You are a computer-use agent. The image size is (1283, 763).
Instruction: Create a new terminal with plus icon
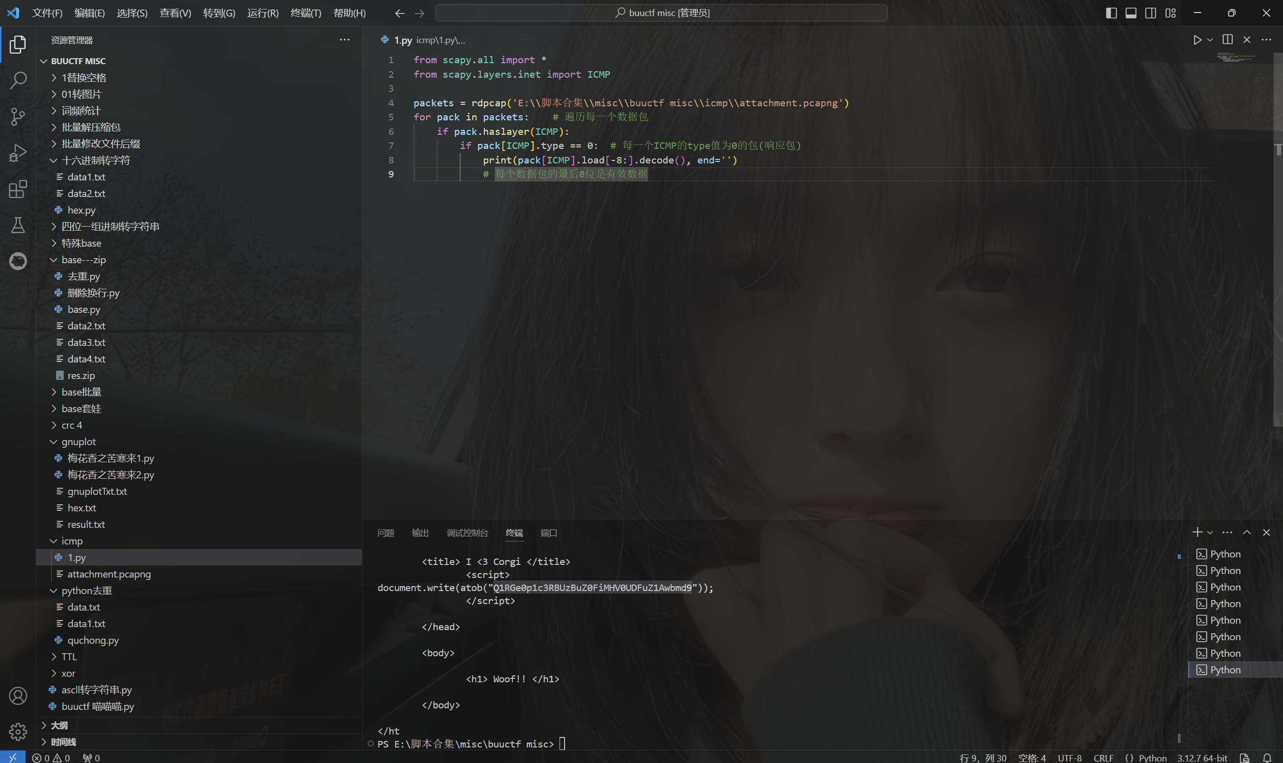pos(1197,532)
